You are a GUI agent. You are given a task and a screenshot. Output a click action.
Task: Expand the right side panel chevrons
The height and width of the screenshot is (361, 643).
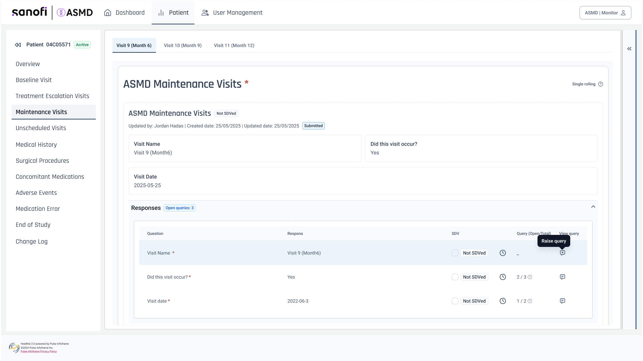coord(629,49)
